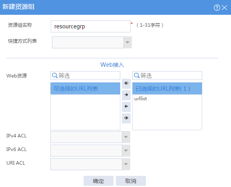Screen dimensions: 231x187
Task: Focus the 资源组名称 input field
Action: 91,26
